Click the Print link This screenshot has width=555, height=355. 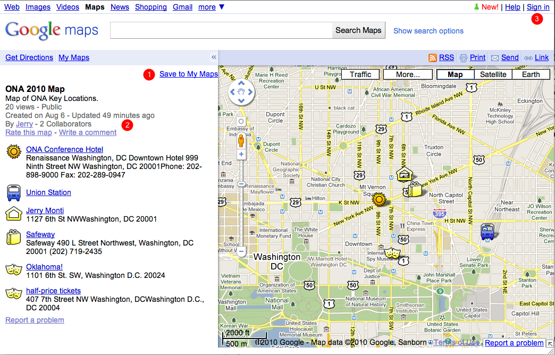tap(477, 58)
